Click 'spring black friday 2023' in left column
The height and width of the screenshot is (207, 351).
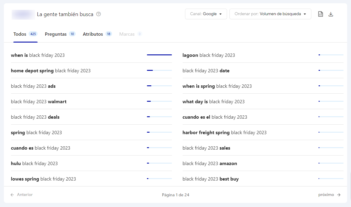[36, 133]
